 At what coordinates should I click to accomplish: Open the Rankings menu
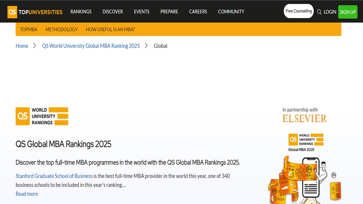click(81, 12)
